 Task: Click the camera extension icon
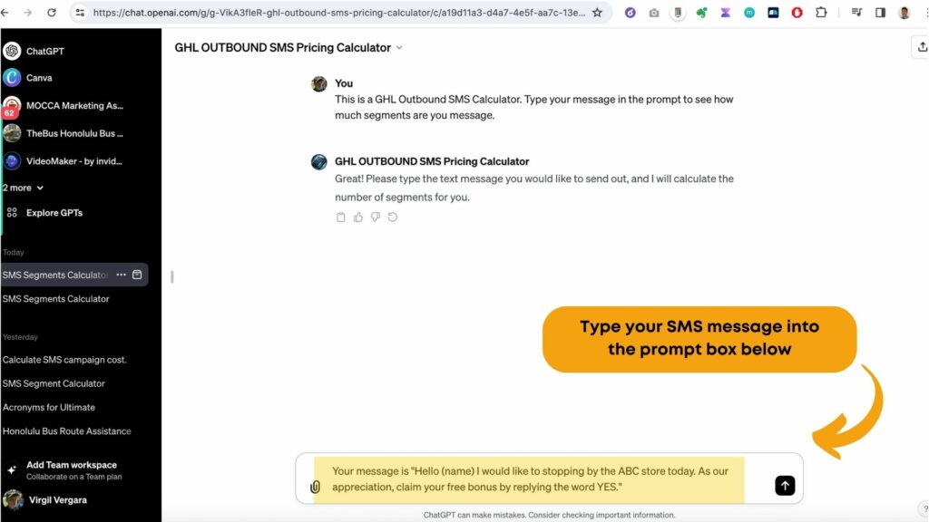coord(653,13)
